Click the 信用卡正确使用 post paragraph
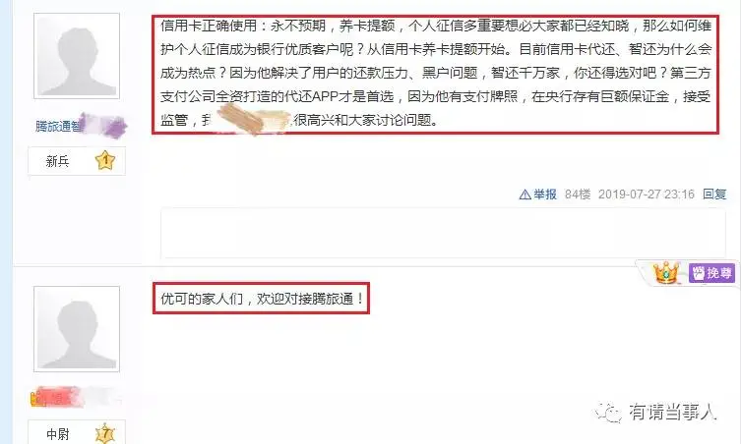Screen dimensions: 741x444 (x=435, y=73)
